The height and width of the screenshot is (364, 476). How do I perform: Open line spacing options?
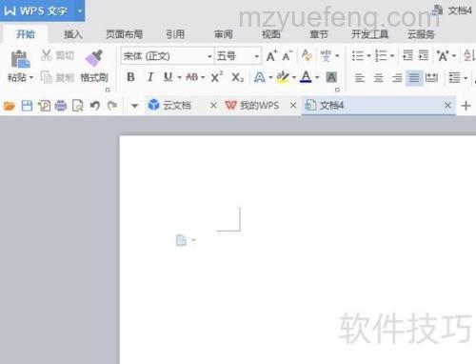[x=454, y=77]
